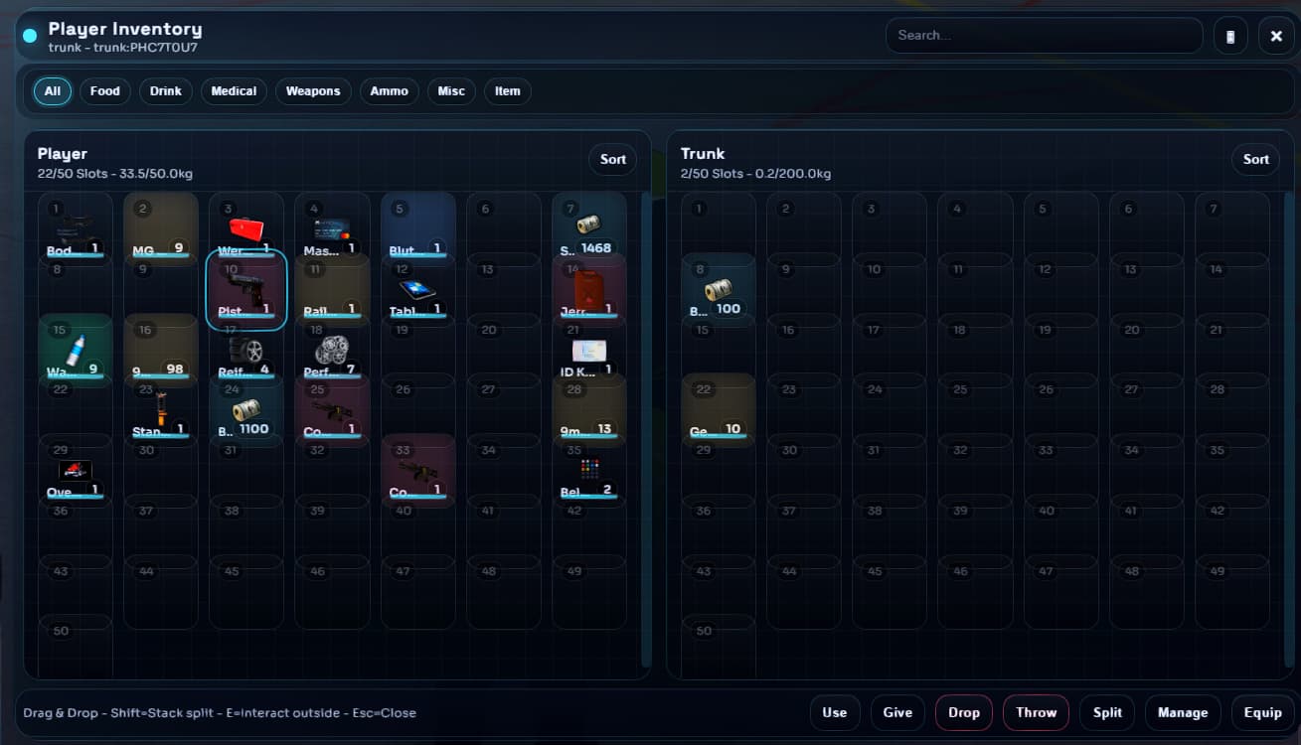Click the 'Player Inventory' title text
The image size is (1301, 745).
click(125, 29)
